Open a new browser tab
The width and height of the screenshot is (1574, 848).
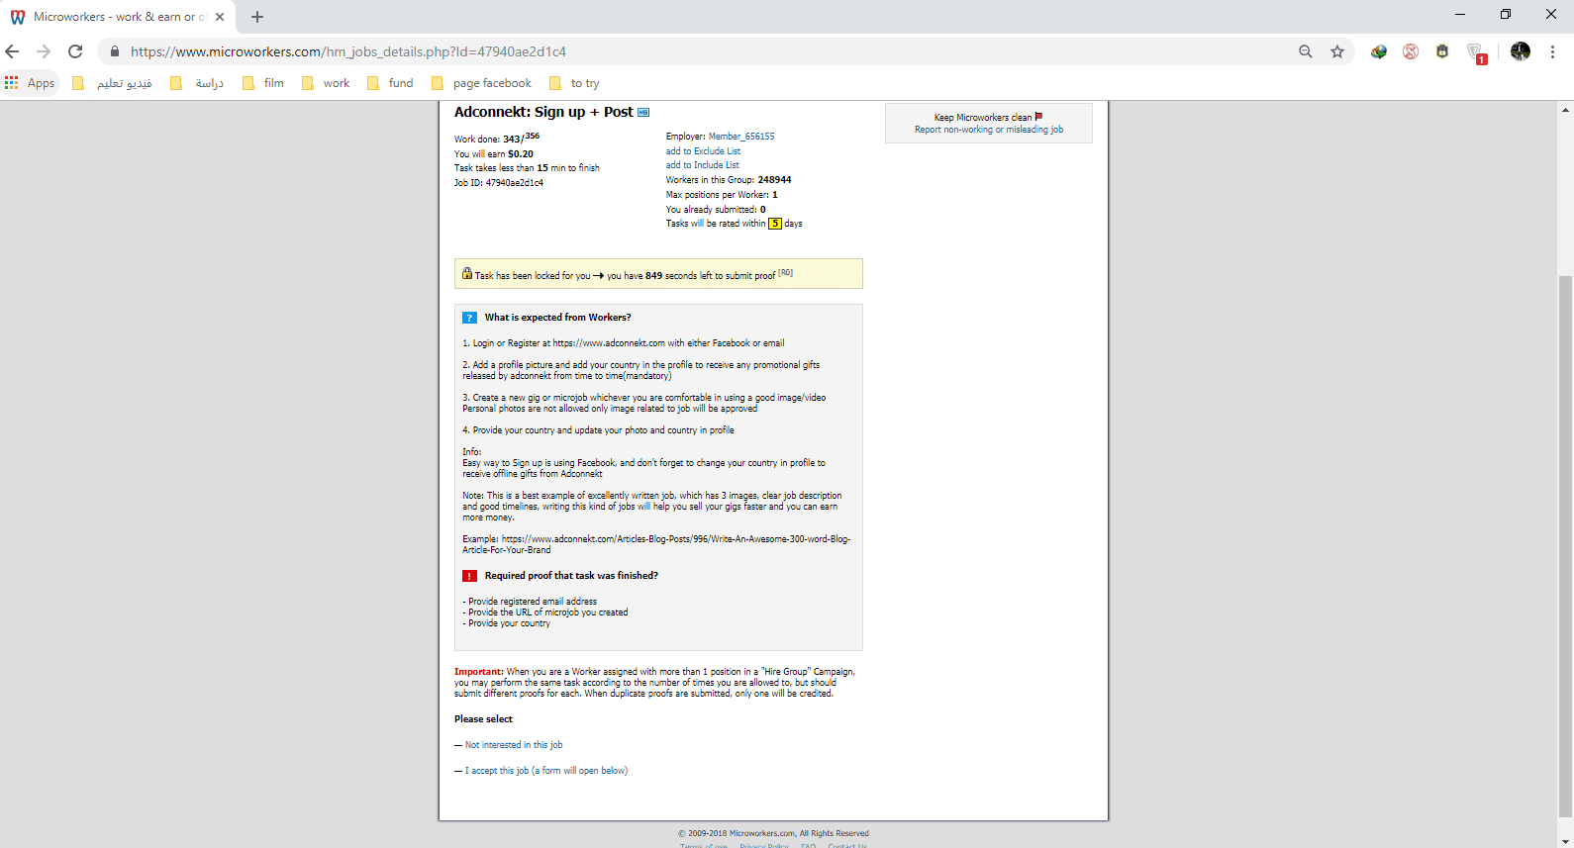point(257,17)
